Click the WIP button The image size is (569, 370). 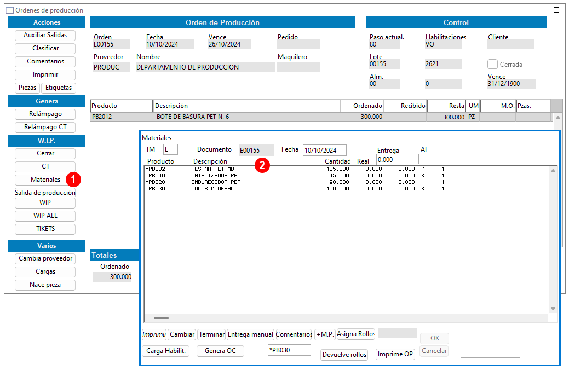tap(45, 203)
